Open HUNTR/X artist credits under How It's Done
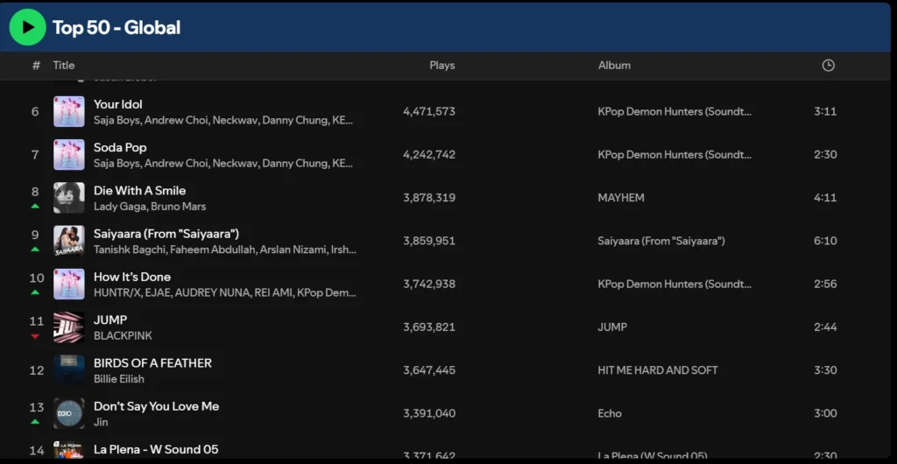The height and width of the screenshot is (464, 897). click(x=225, y=293)
